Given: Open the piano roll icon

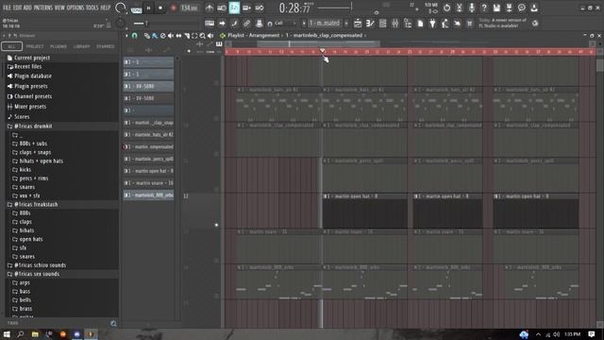Looking at the screenshot, I should pos(370,24).
